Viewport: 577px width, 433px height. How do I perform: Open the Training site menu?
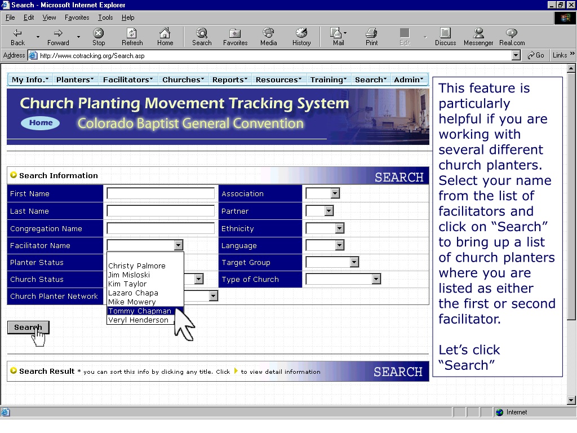tap(329, 79)
